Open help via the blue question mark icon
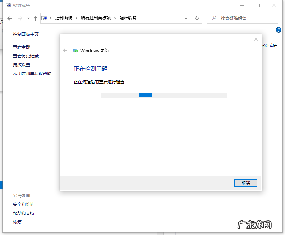 click(x=279, y=30)
